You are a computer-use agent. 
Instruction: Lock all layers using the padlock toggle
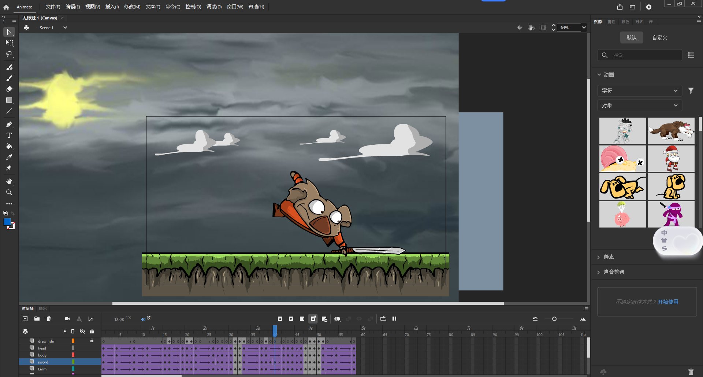click(92, 331)
